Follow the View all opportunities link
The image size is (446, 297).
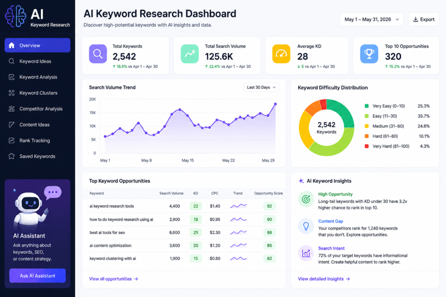coord(114,279)
